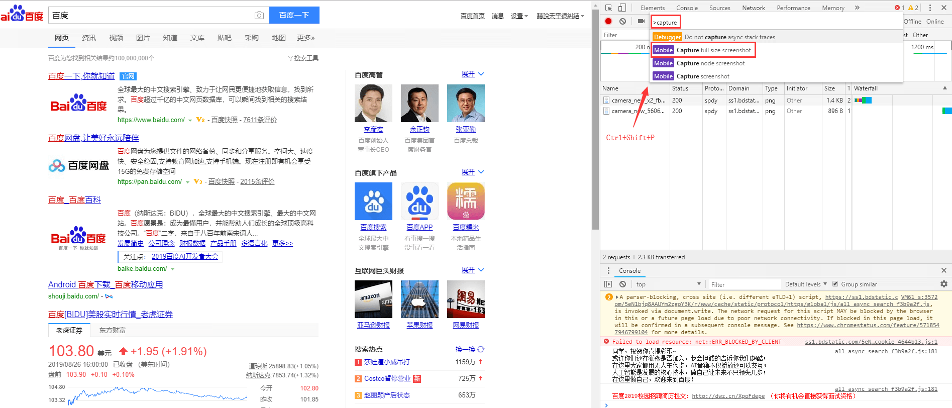Click the dropdown arrow next to www.baidu.com
The width and height of the screenshot is (952, 408).
click(x=190, y=120)
